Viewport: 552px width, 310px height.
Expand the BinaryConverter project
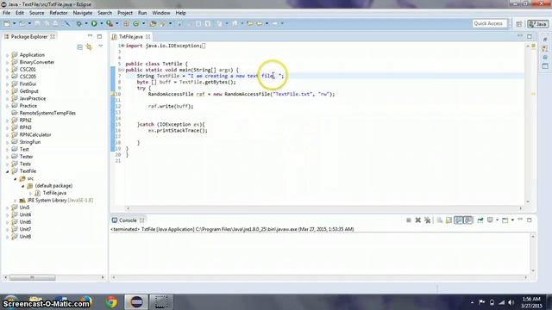(x=7, y=62)
